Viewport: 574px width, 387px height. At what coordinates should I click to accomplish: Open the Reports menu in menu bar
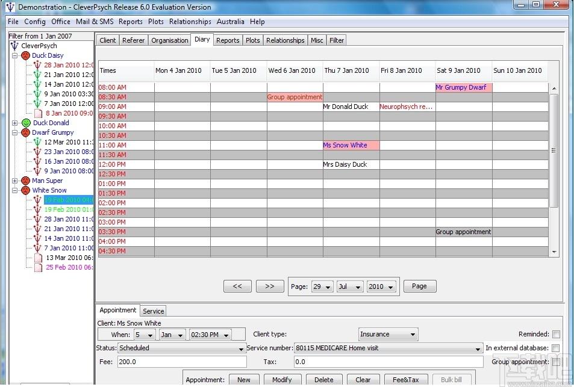(130, 22)
